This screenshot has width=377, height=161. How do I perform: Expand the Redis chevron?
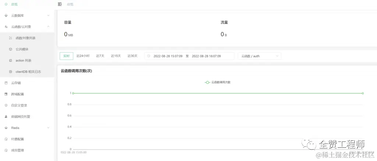click(x=48, y=128)
